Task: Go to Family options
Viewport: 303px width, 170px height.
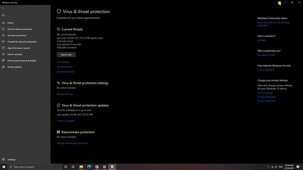Action: 15,67
